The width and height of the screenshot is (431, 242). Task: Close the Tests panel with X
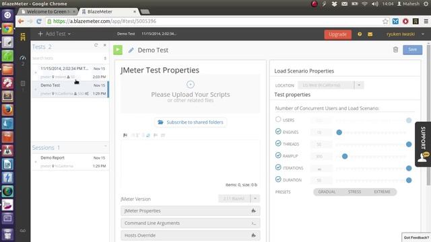105,45
